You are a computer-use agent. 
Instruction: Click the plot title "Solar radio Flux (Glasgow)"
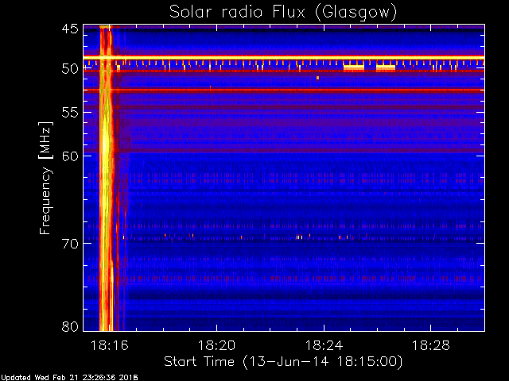283,12
